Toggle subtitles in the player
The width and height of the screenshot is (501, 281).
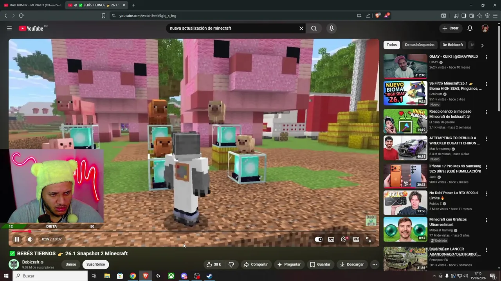(331, 239)
